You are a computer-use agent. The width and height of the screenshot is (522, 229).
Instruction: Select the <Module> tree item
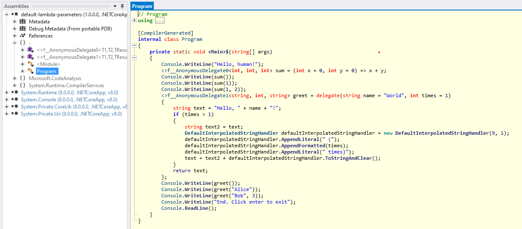[x=48, y=64]
